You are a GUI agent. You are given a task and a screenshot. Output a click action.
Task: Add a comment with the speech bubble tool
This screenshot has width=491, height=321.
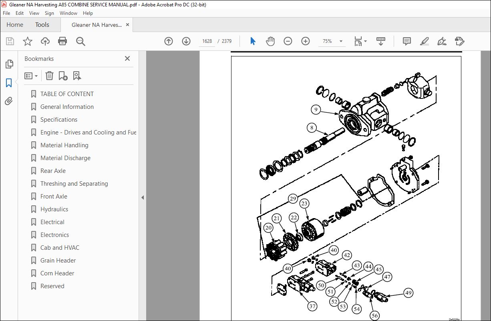[407, 41]
